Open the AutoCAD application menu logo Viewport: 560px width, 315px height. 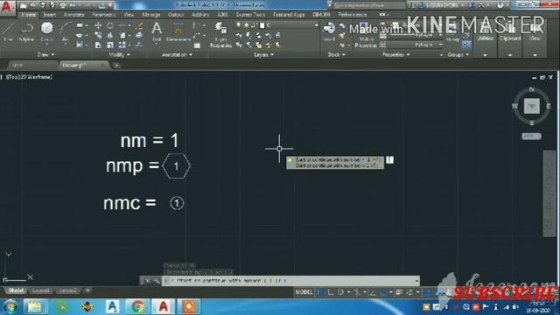pos(7,7)
